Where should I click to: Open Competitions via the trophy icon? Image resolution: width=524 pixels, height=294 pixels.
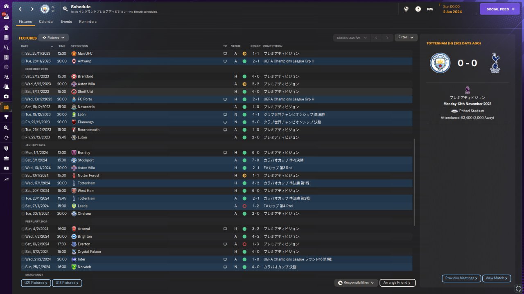tap(6, 117)
